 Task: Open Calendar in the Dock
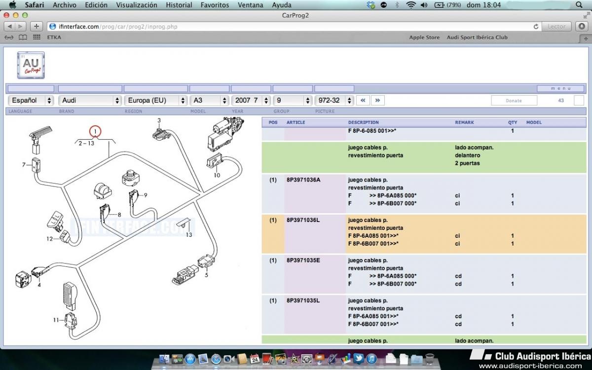(x=255, y=359)
